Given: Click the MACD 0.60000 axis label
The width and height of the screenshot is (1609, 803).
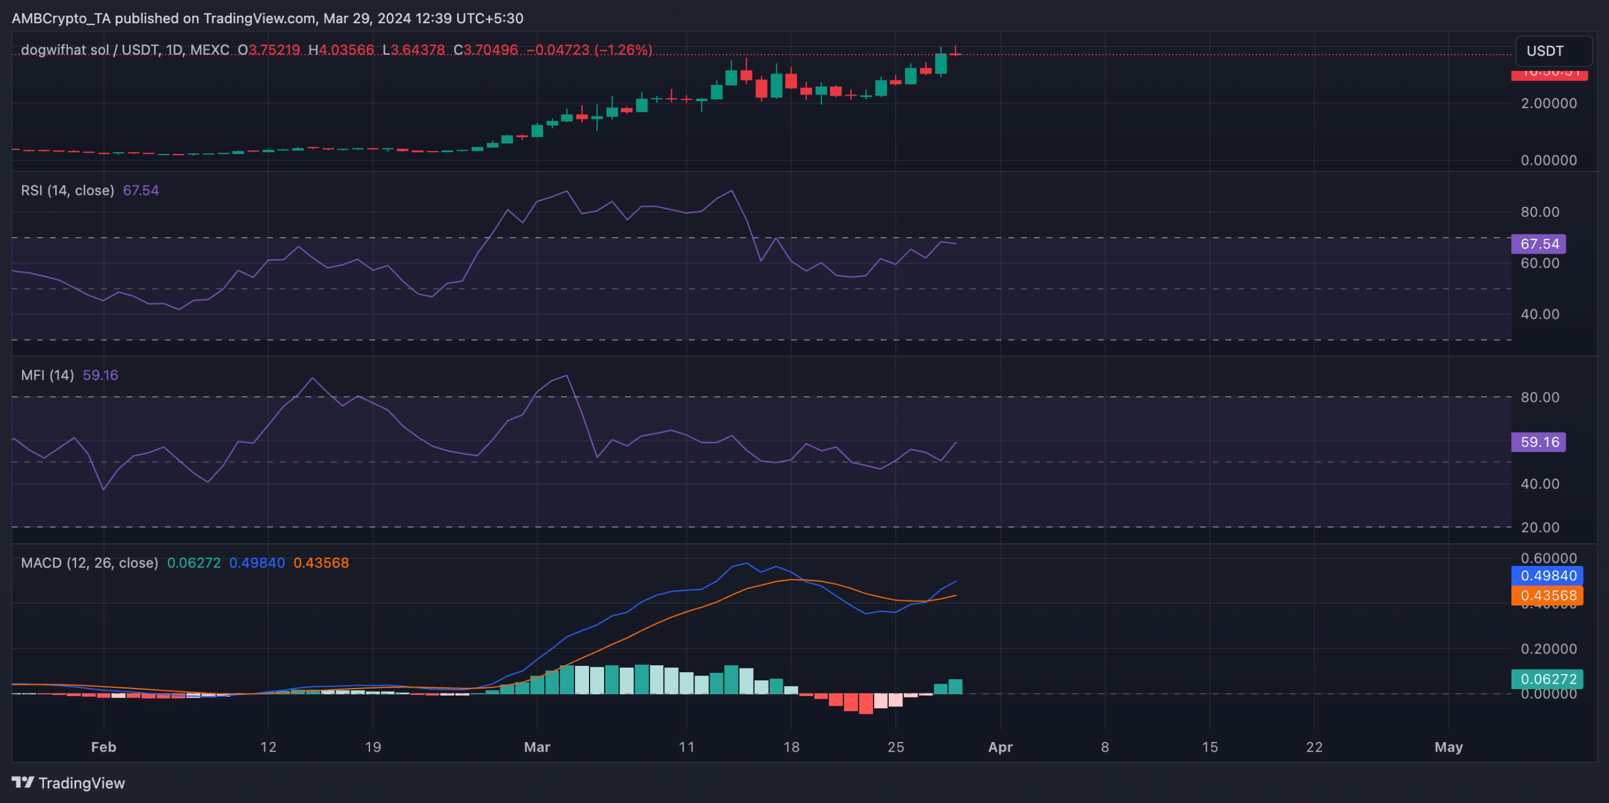Looking at the screenshot, I should (1549, 558).
